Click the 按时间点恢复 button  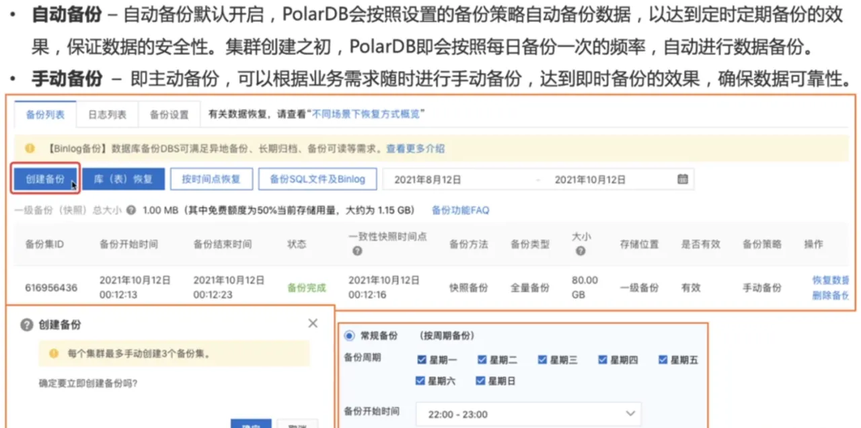[x=211, y=179]
